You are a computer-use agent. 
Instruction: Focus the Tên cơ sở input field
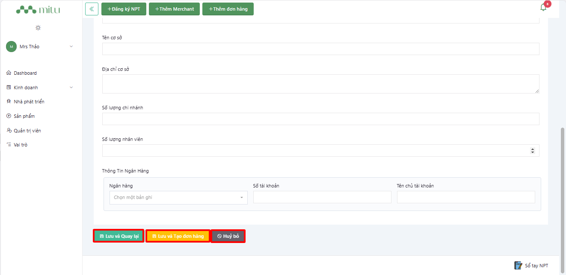[x=320, y=49]
